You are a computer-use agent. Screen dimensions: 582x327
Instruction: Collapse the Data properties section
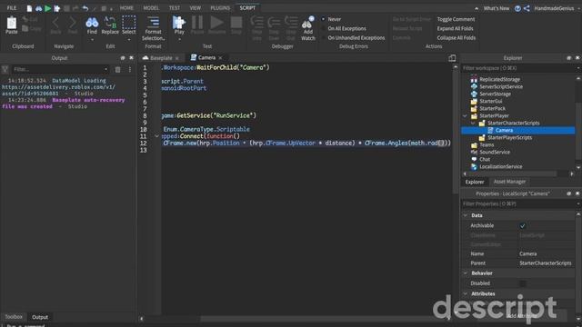pos(466,215)
